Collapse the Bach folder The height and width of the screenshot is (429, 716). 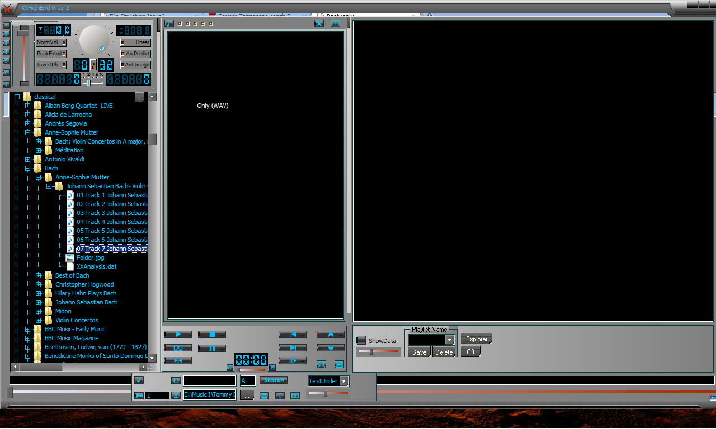pos(28,168)
